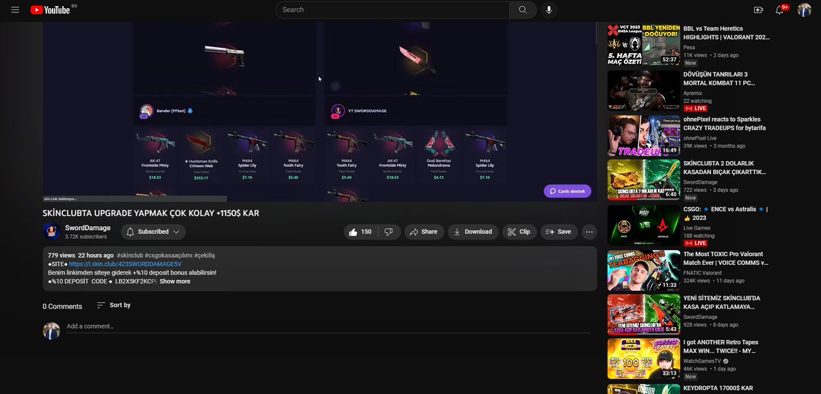This screenshot has height=394, width=821.
Task: Open #çekiliş hashtag
Action: tap(205, 255)
